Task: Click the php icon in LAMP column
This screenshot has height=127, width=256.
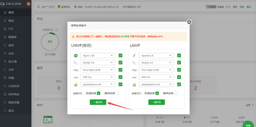Action: [x=134, y=78]
